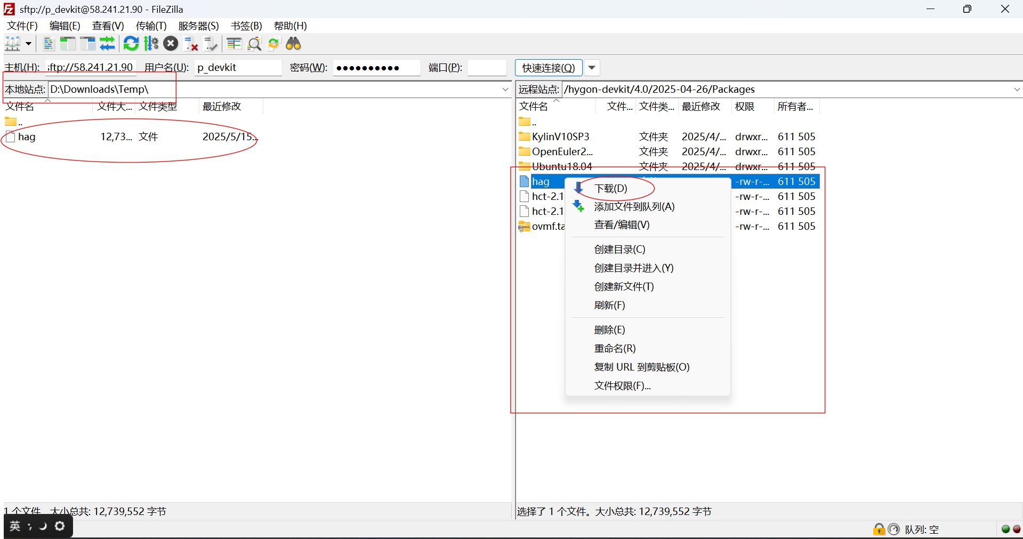
Task: Open the quickconnect history dropdown arrow
Action: point(592,68)
